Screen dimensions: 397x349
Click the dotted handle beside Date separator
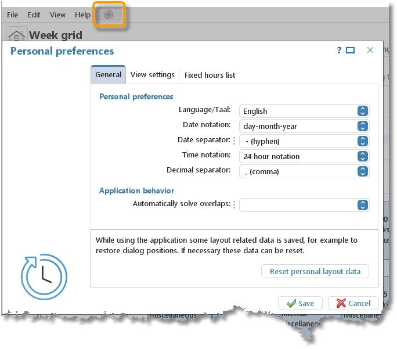(x=234, y=141)
